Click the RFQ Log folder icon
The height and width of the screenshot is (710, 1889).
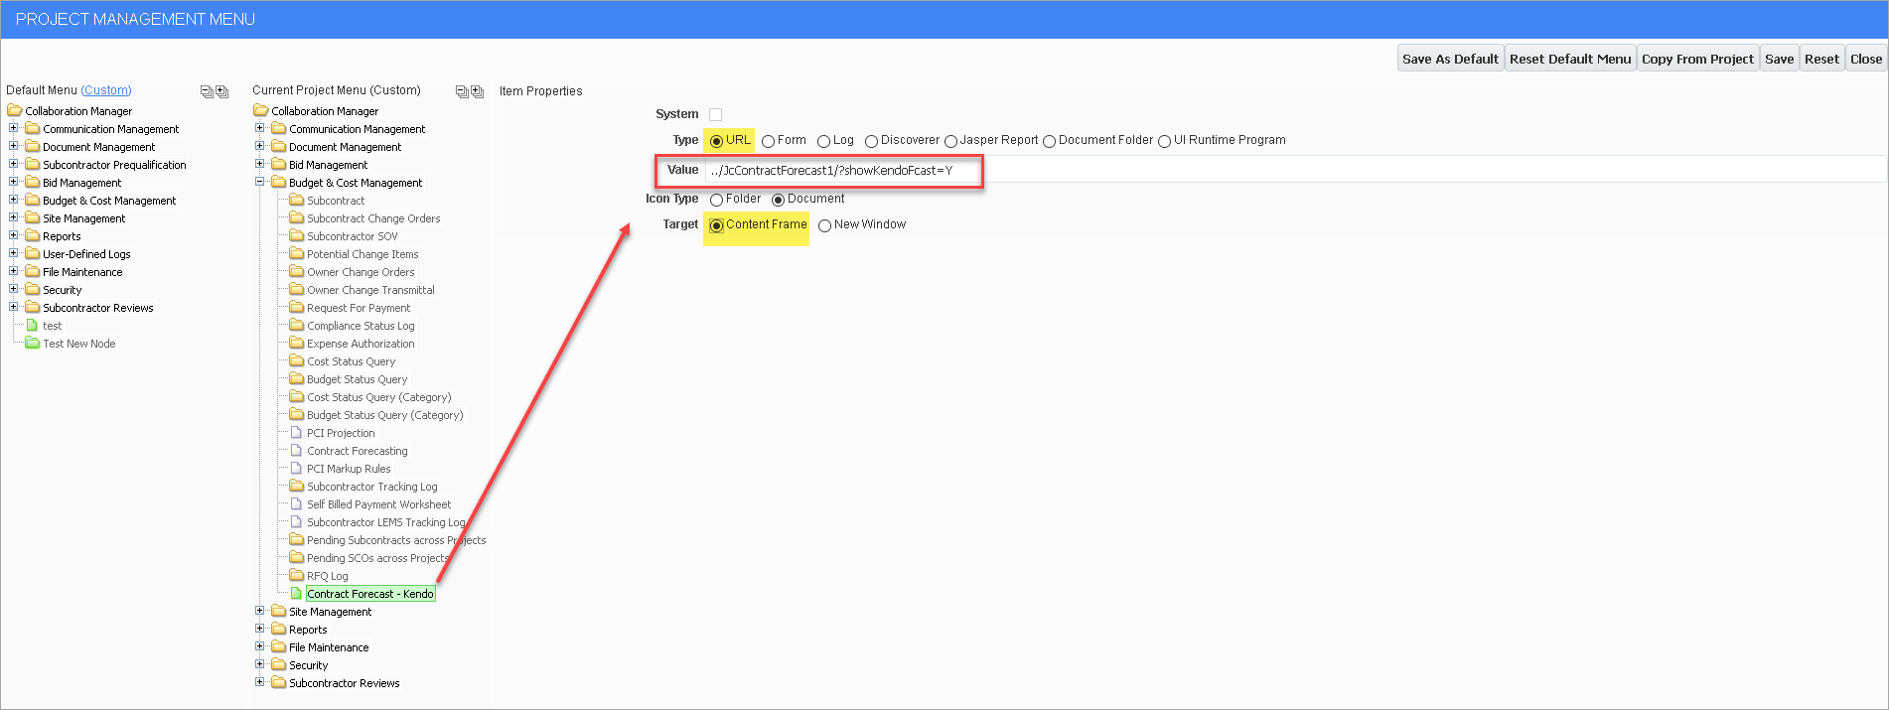(297, 576)
